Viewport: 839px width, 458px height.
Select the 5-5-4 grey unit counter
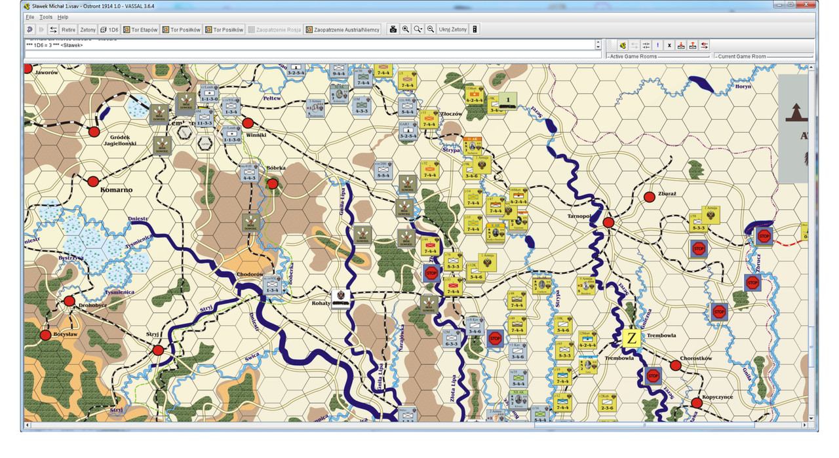click(x=383, y=170)
